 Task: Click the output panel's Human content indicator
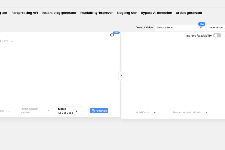187,112
